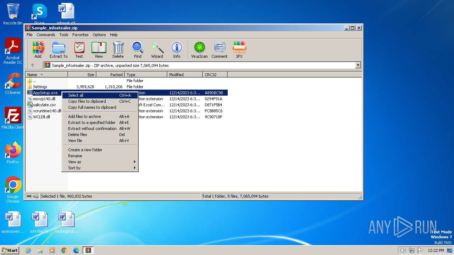The image size is (454, 255).
Task: Click the Info toolbar icon
Action: tap(177, 50)
